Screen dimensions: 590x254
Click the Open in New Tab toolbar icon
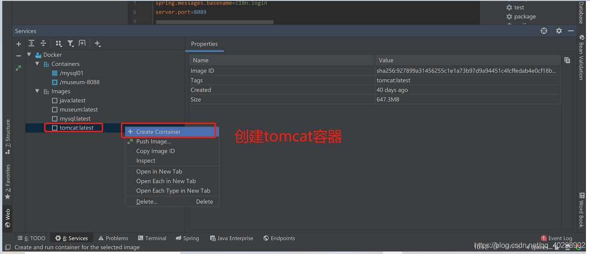click(82, 43)
